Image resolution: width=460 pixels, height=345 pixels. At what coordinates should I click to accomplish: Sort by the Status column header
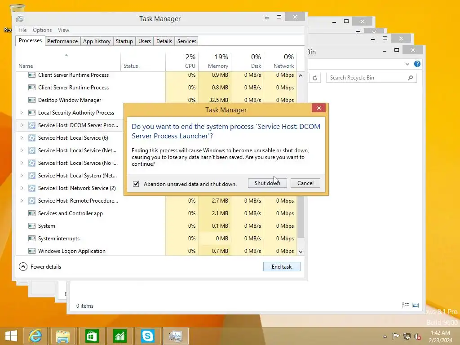[x=143, y=62]
